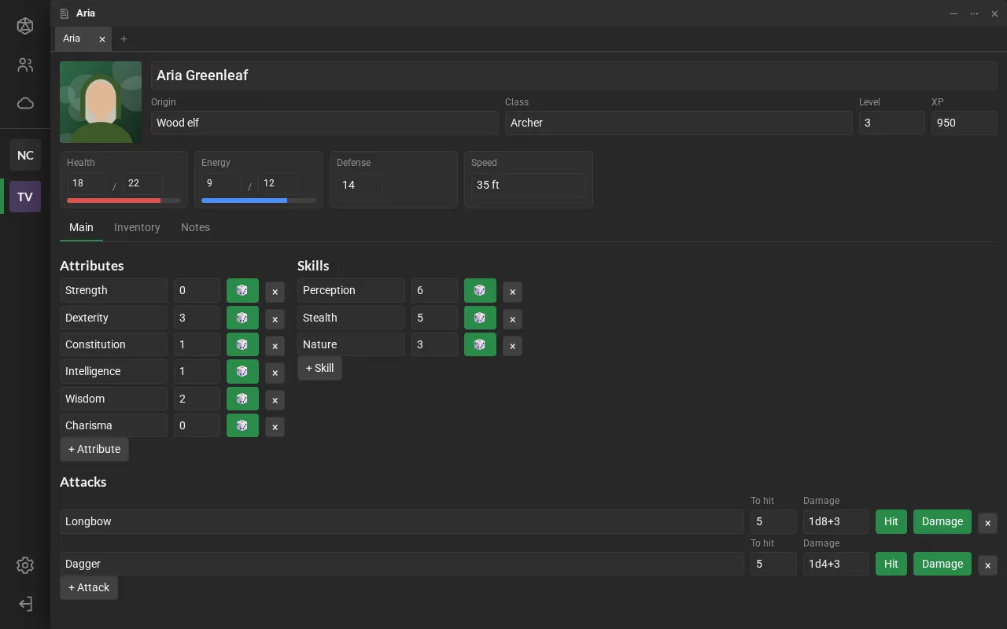Edit current Energy value 9
Screen dimensions: 1007x629
(221, 184)
